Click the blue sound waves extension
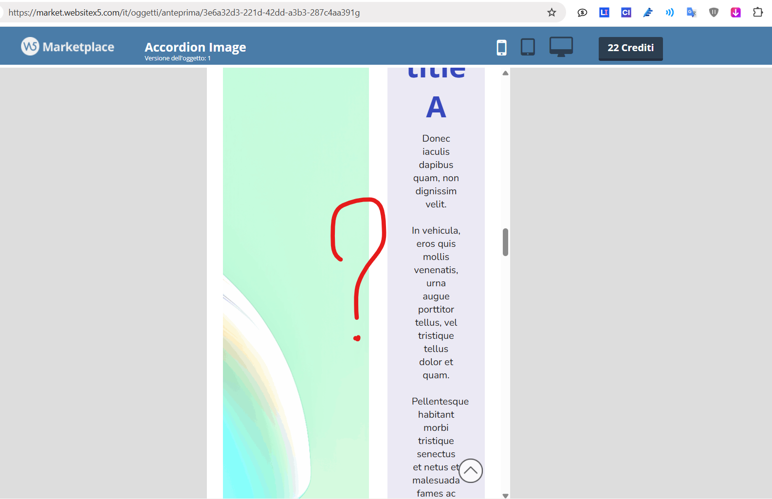The height and width of the screenshot is (499, 772). [x=670, y=13]
